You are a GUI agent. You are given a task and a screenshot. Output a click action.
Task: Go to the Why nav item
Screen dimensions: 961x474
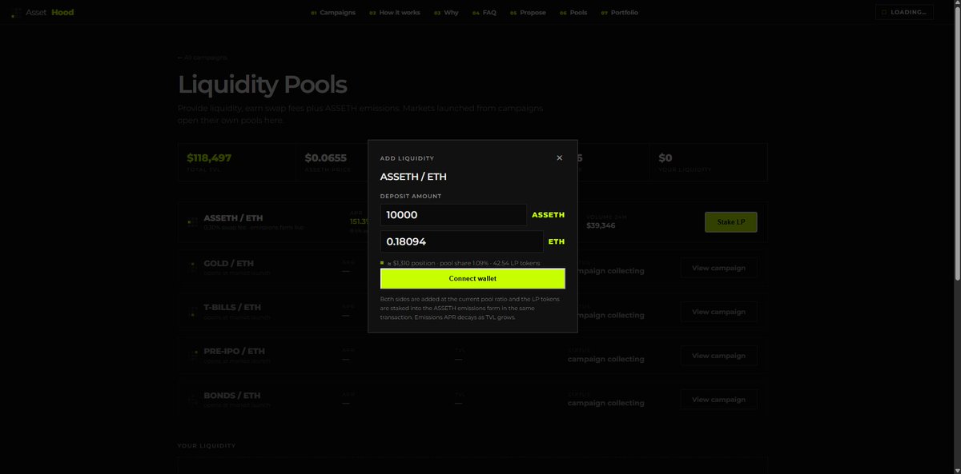446,13
